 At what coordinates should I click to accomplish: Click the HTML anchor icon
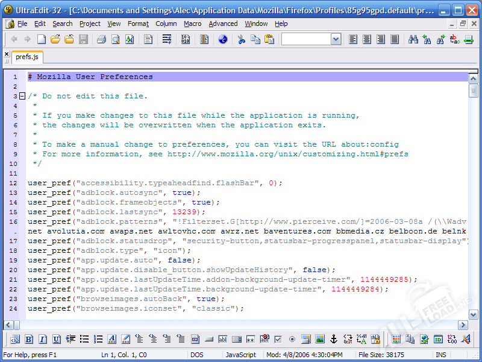coord(333,339)
